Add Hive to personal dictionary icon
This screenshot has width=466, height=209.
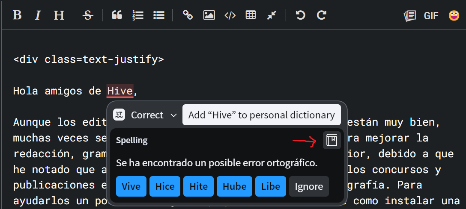pos(332,140)
